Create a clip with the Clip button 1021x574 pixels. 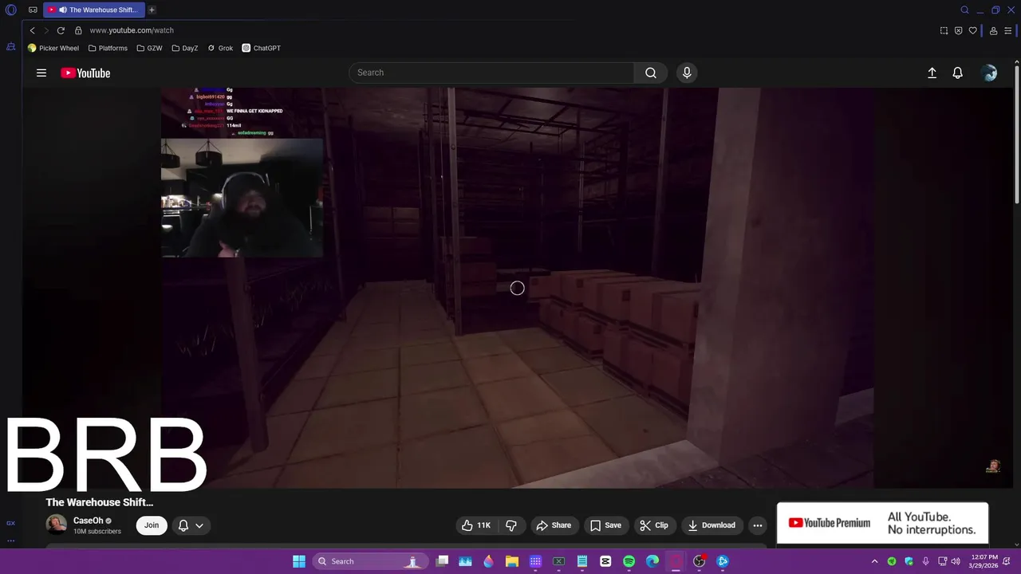654,525
